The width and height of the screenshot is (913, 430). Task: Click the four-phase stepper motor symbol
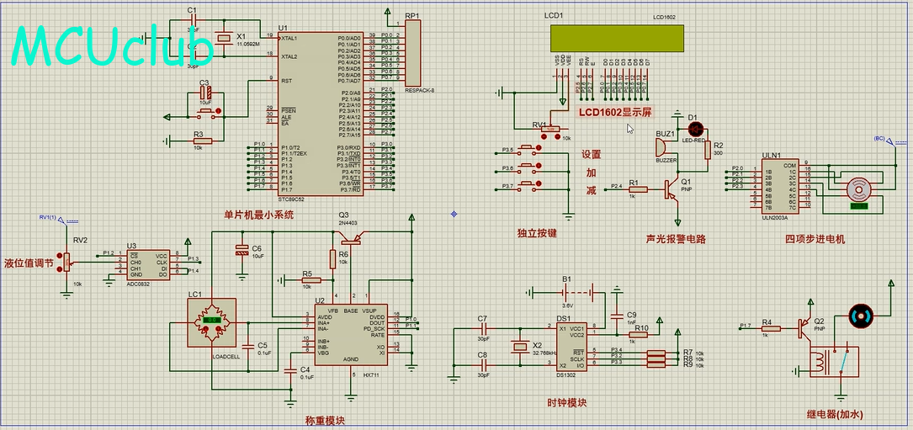click(858, 192)
